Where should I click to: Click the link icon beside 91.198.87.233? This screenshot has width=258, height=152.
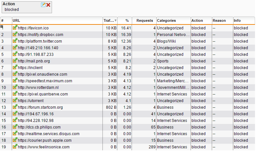[15, 54]
